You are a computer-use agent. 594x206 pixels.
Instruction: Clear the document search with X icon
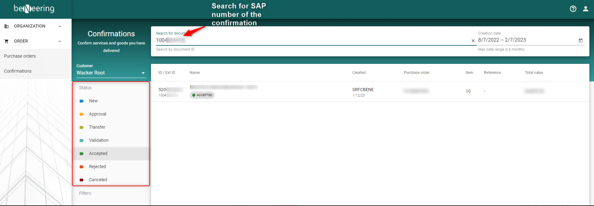click(473, 41)
